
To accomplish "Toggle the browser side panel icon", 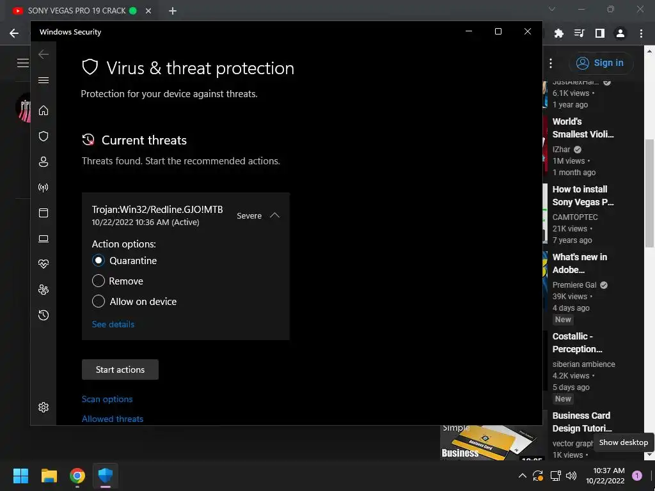I will tap(600, 33).
